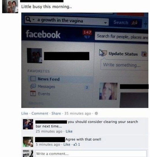The image size is (150, 157).
Task: Click the Share link under the post
Action: (x=56, y=114)
